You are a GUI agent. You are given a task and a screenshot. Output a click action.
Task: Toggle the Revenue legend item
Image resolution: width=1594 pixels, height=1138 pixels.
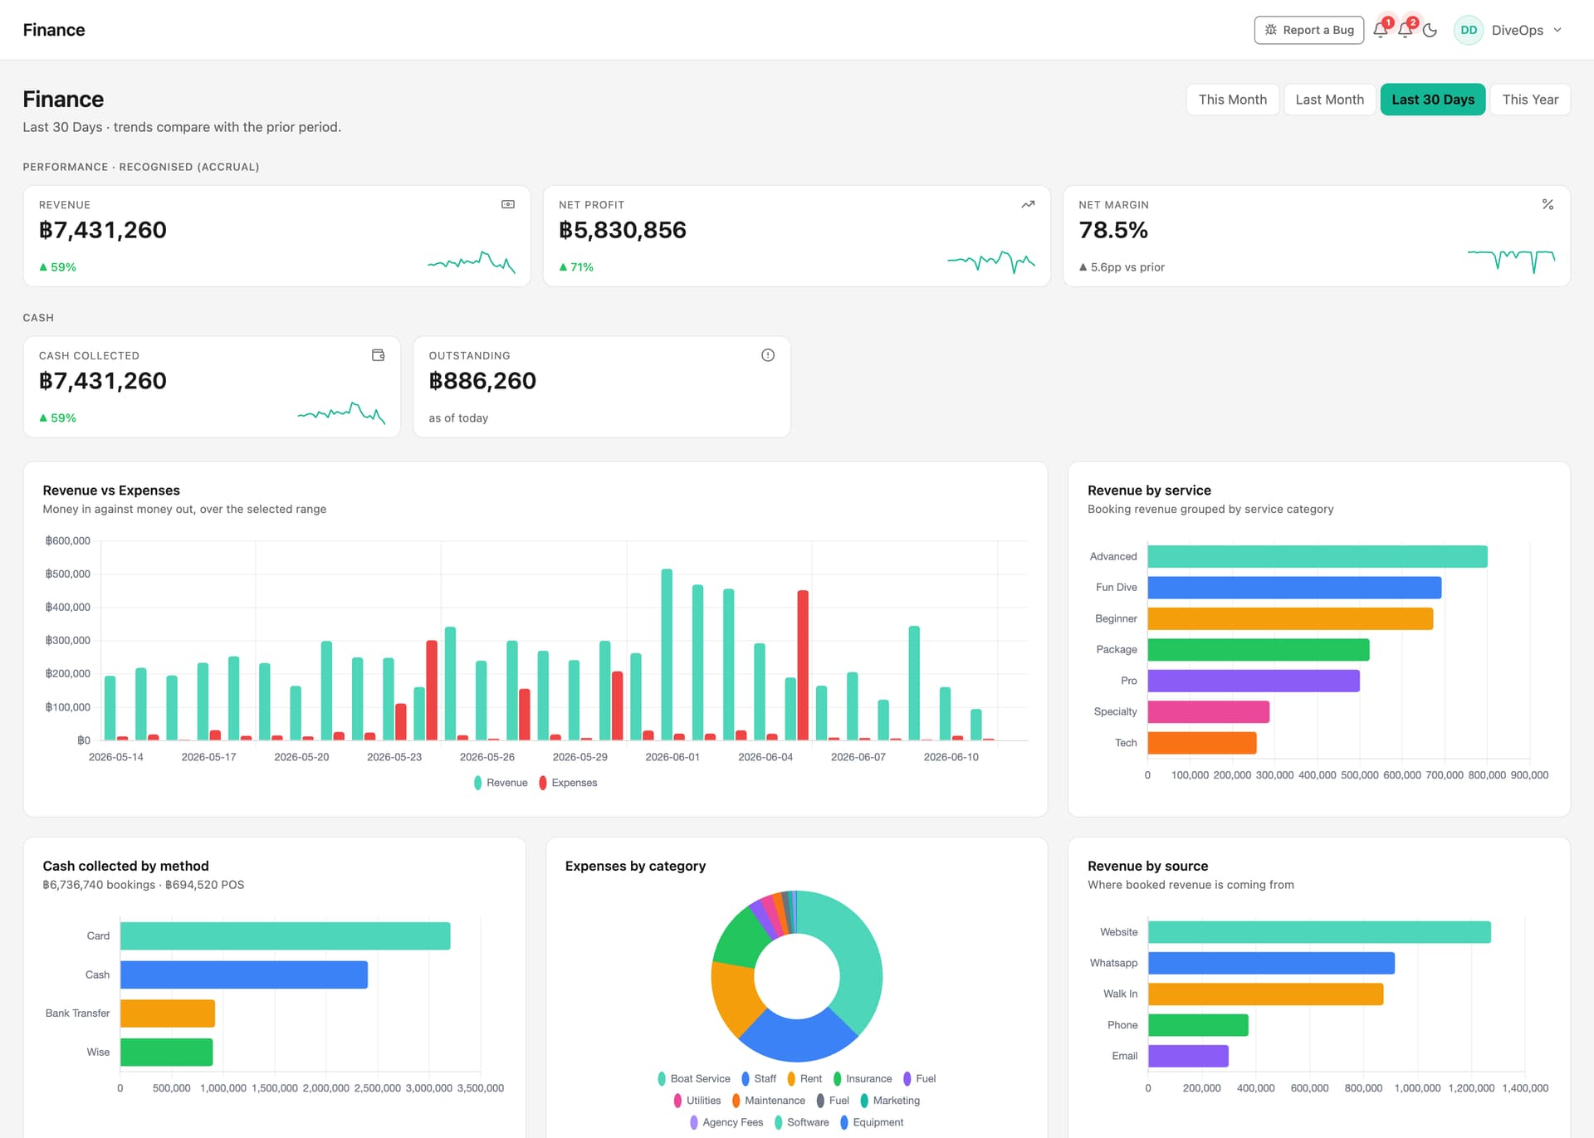[x=501, y=783]
